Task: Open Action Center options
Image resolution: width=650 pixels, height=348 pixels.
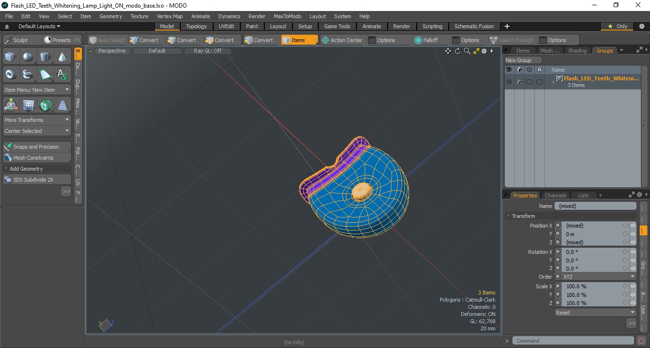Action: pos(342,40)
